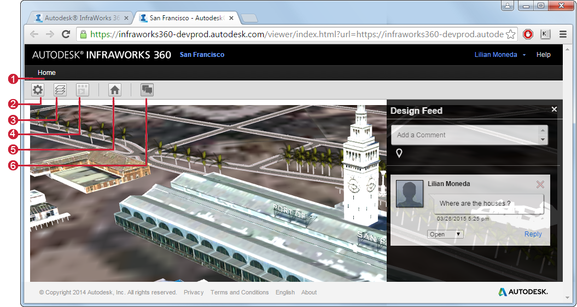The image size is (577, 307).
Task: Open the Chrome hamburger menu
Action: (x=563, y=34)
